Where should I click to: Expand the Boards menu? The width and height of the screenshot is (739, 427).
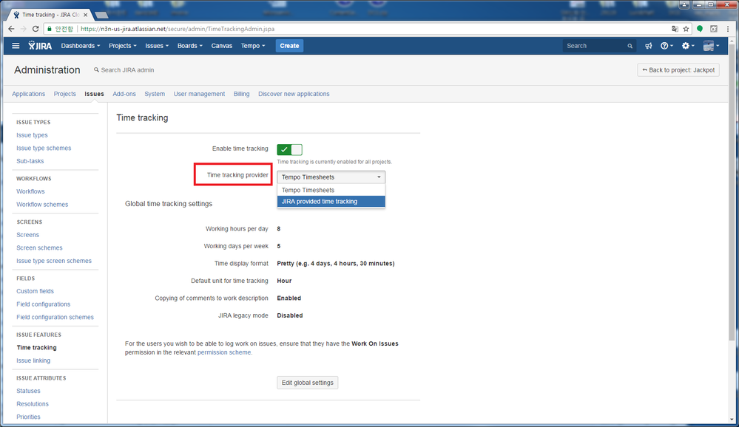coord(190,46)
